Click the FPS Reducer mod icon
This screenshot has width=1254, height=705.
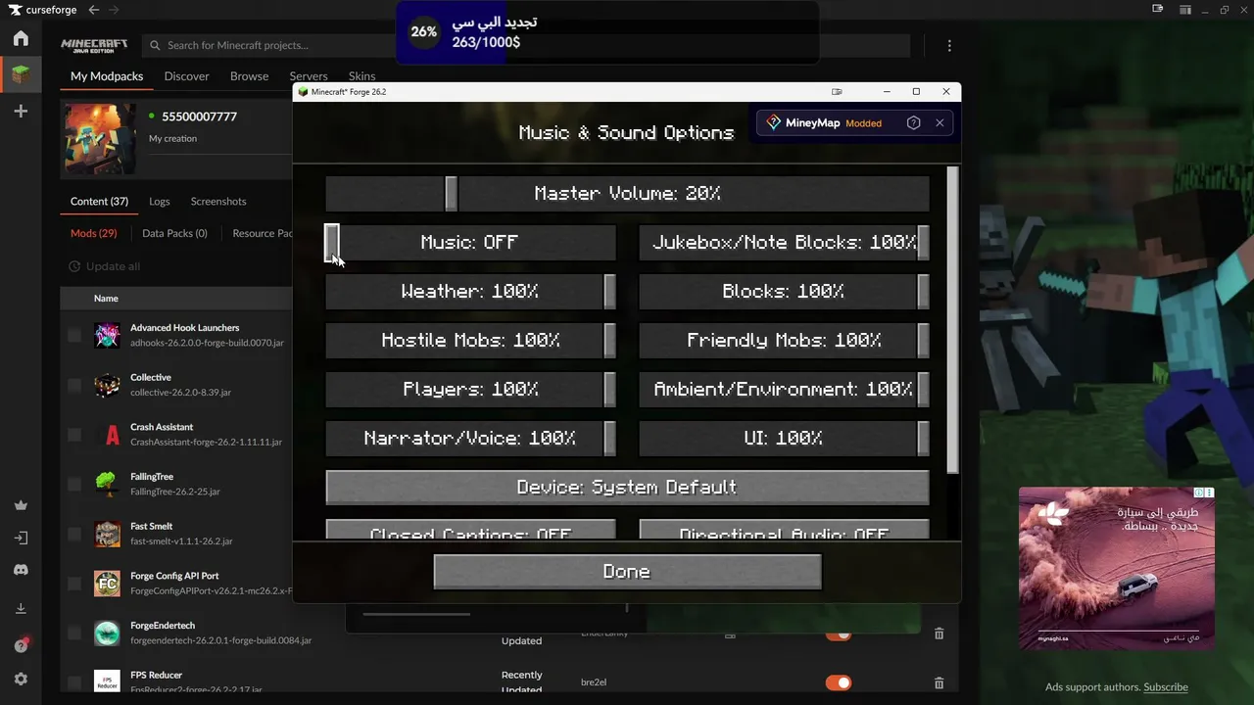[107, 682]
